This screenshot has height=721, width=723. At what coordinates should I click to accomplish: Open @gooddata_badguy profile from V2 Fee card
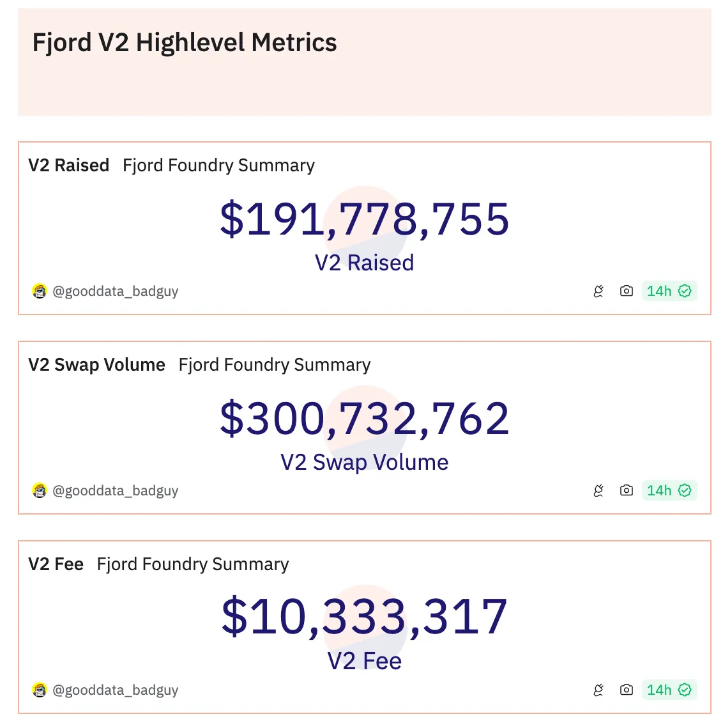coord(115,690)
